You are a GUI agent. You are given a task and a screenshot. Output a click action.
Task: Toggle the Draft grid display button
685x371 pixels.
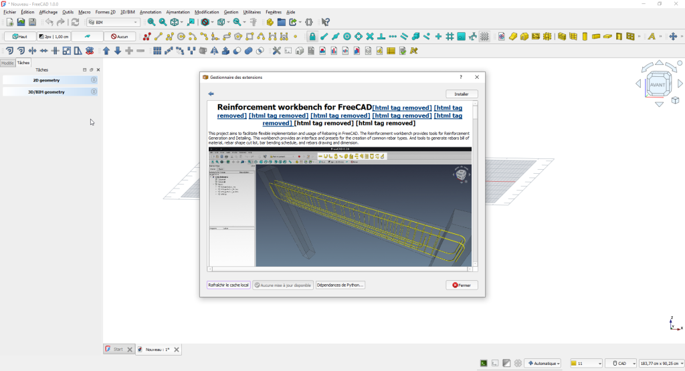pos(484,37)
